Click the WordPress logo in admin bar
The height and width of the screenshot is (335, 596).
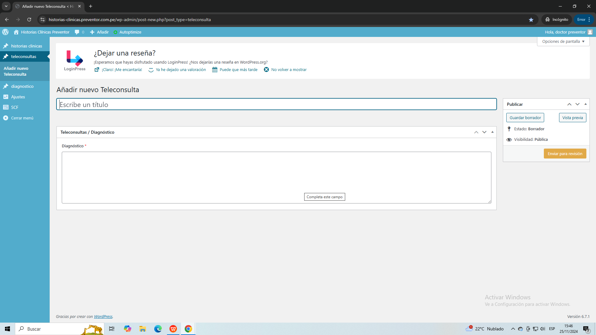(x=5, y=32)
